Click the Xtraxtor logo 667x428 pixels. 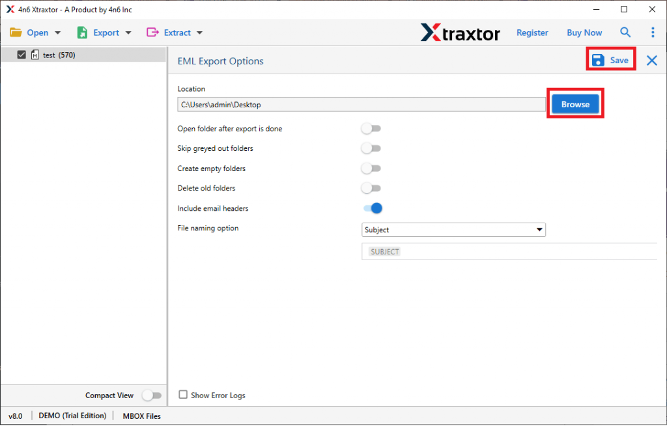pyautogui.click(x=461, y=32)
